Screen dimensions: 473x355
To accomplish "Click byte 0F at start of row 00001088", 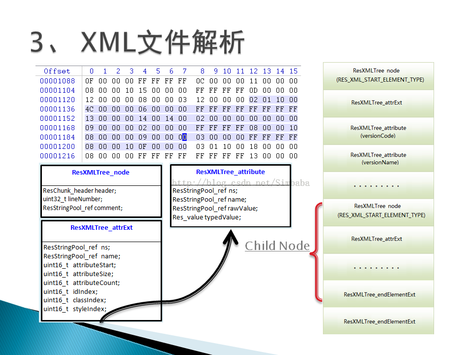I will [x=89, y=81].
